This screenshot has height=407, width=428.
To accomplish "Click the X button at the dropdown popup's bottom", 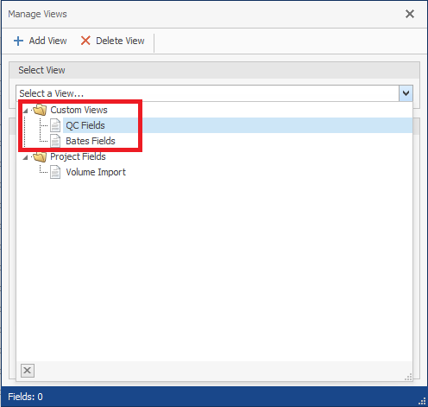I will (28, 371).
